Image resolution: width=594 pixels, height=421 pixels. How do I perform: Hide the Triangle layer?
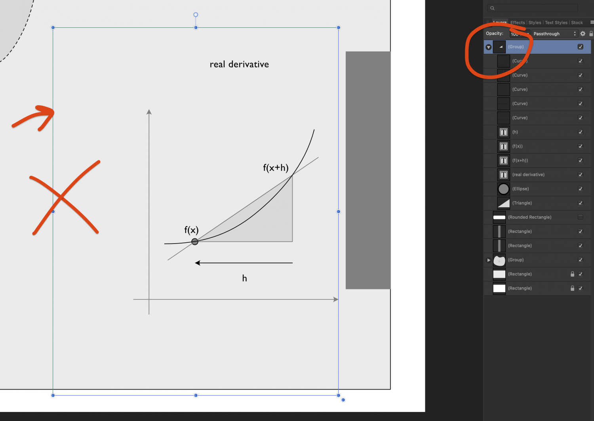tap(580, 203)
